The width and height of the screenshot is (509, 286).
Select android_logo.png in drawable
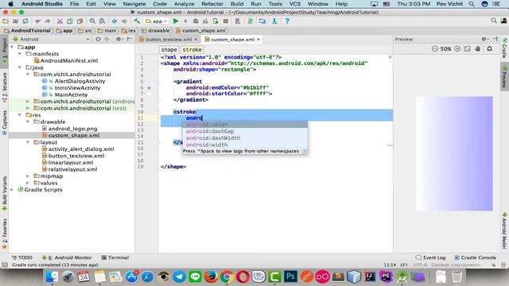point(72,129)
